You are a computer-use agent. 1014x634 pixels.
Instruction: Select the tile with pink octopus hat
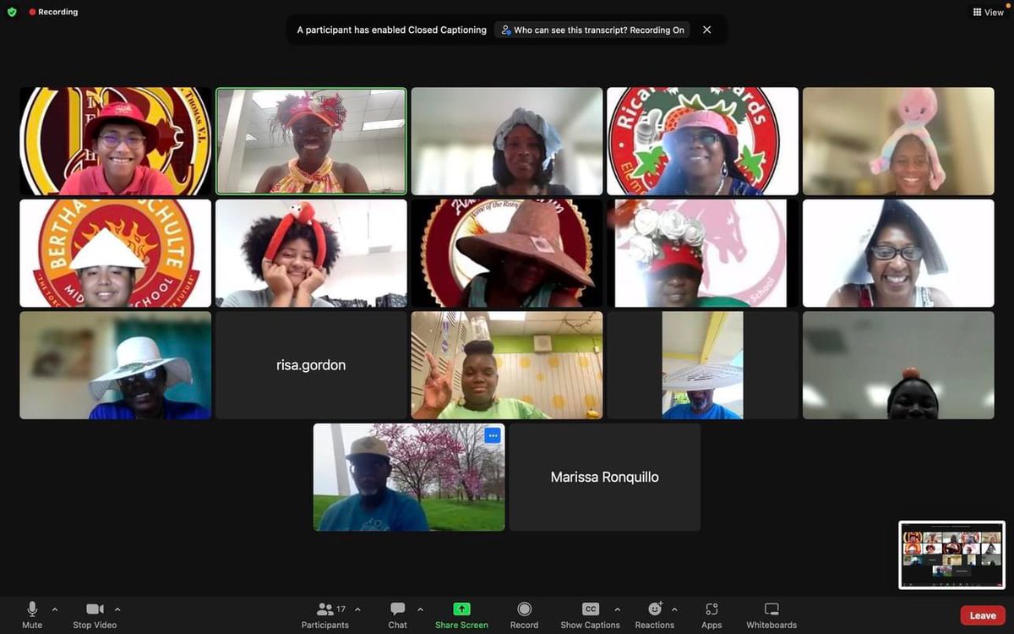[x=898, y=141]
